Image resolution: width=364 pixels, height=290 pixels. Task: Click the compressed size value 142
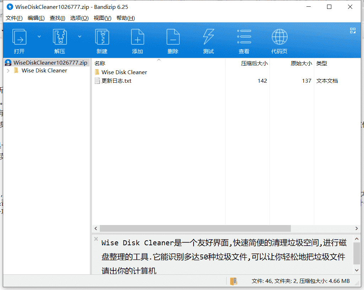[x=262, y=81]
